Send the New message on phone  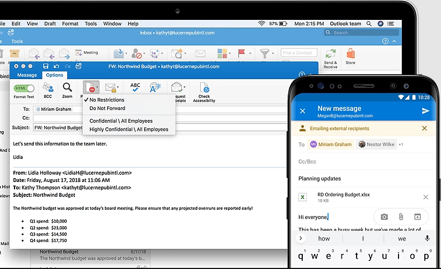(x=425, y=111)
